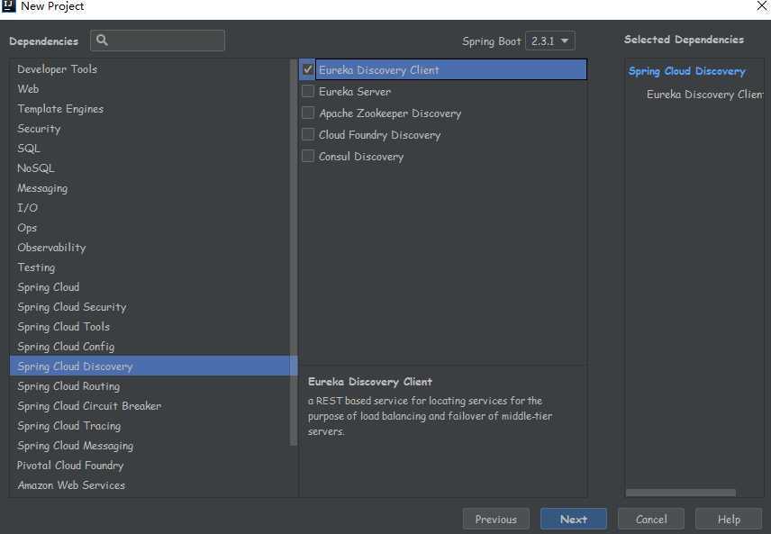This screenshot has height=534, width=771.
Task: Click the dependencies search field
Action: pyautogui.click(x=158, y=41)
